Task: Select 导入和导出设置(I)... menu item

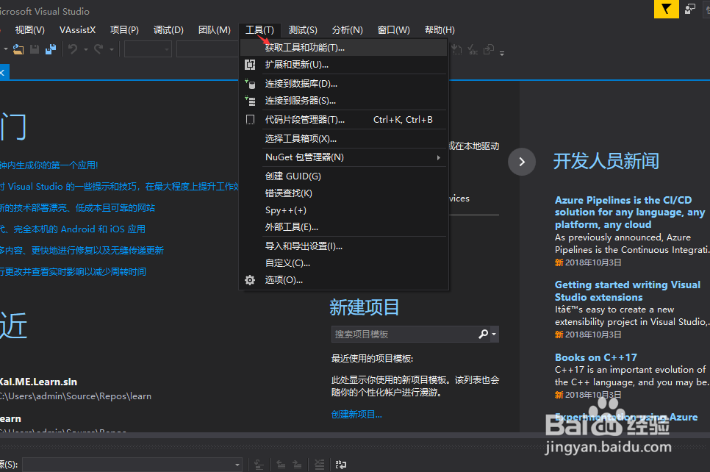Action: coord(344,246)
